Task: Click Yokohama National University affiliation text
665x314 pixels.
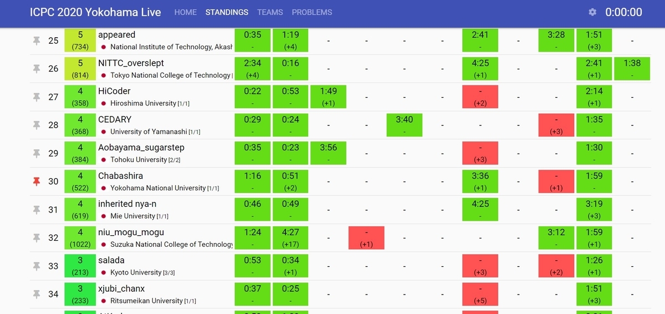Action: 158,189
